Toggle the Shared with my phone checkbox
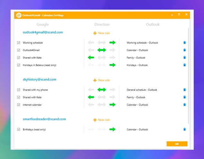The height and width of the screenshot is (159, 204). (x=19, y=90)
